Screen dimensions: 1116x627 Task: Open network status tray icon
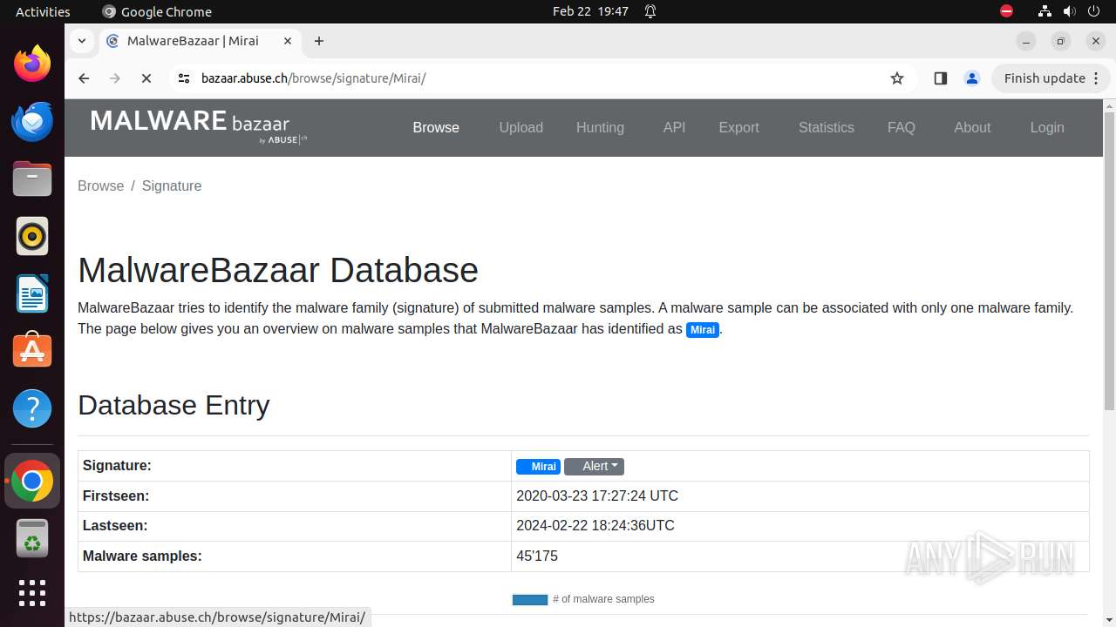pyautogui.click(x=1045, y=11)
